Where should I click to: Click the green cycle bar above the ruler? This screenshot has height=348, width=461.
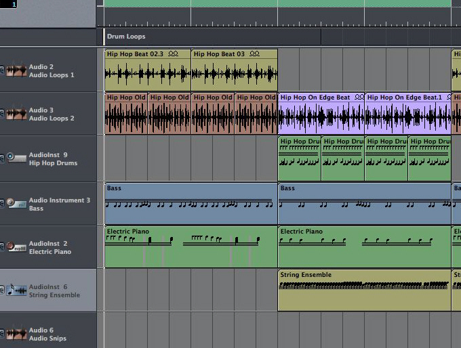coord(277,3)
